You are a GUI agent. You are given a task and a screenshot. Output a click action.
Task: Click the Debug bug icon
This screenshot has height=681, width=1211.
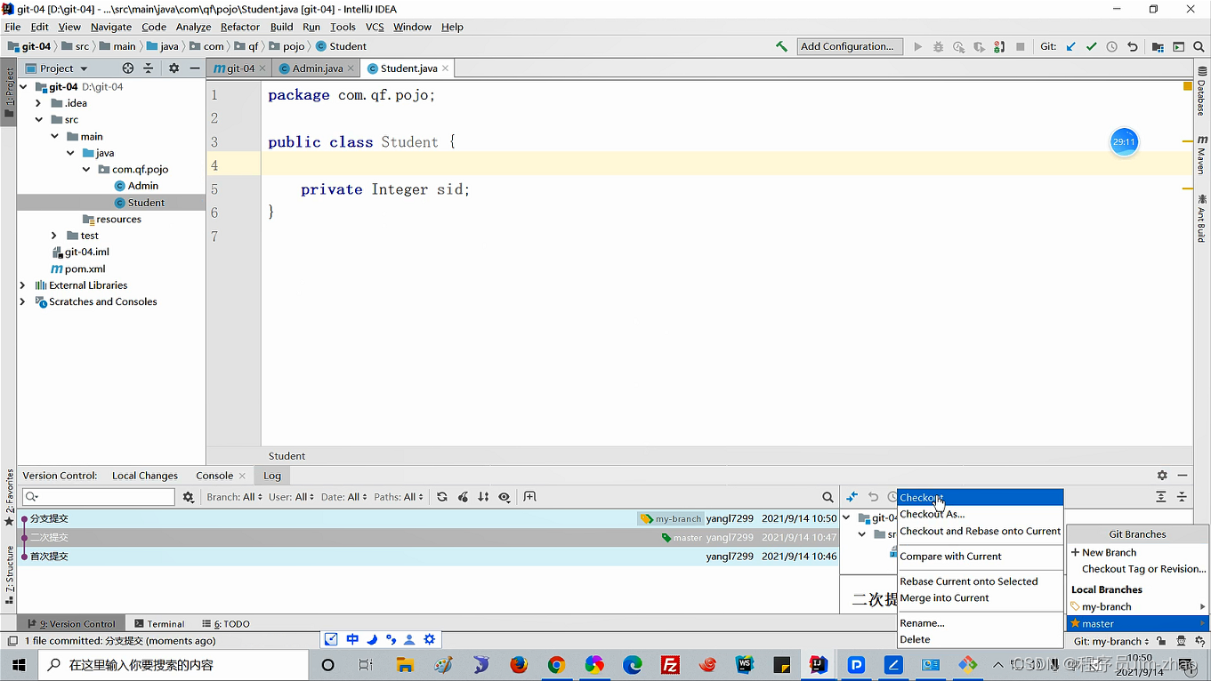[x=938, y=46]
